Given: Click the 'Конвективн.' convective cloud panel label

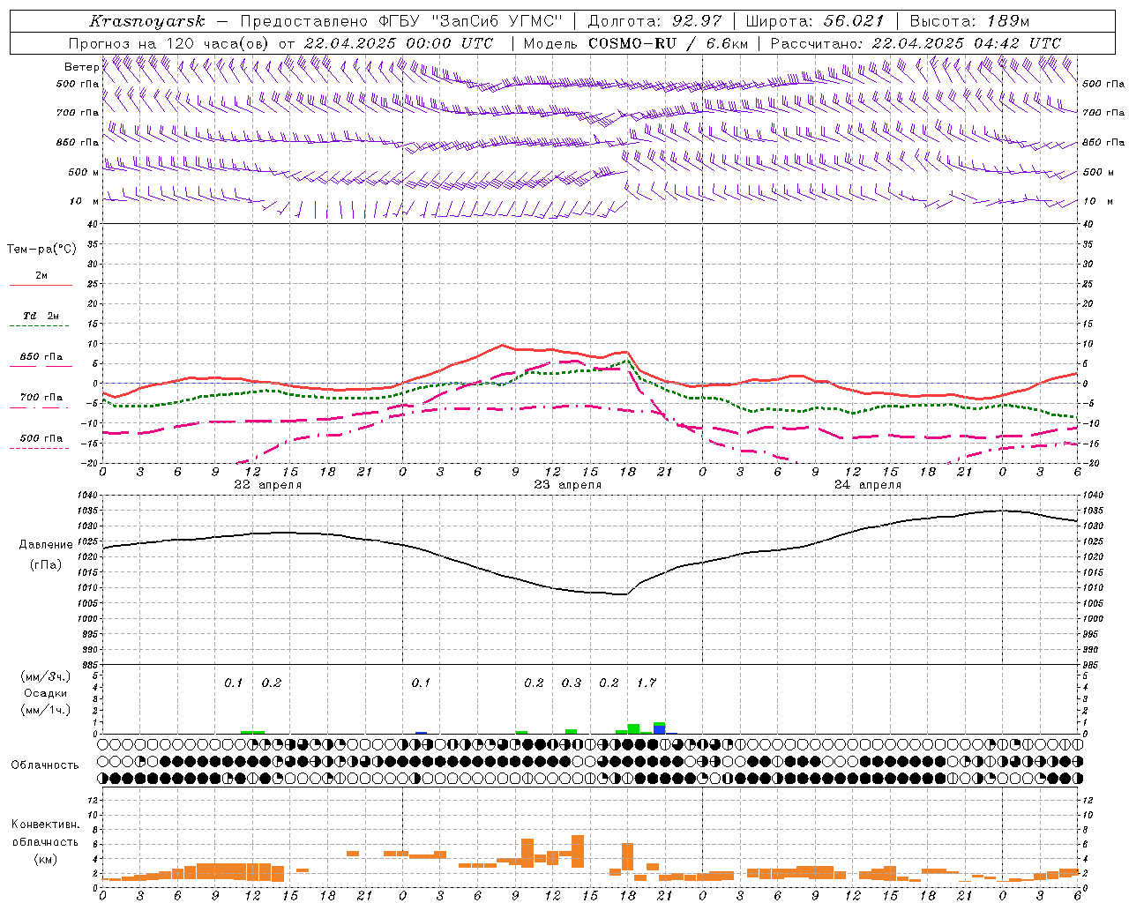Looking at the screenshot, I should [x=46, y=825].
